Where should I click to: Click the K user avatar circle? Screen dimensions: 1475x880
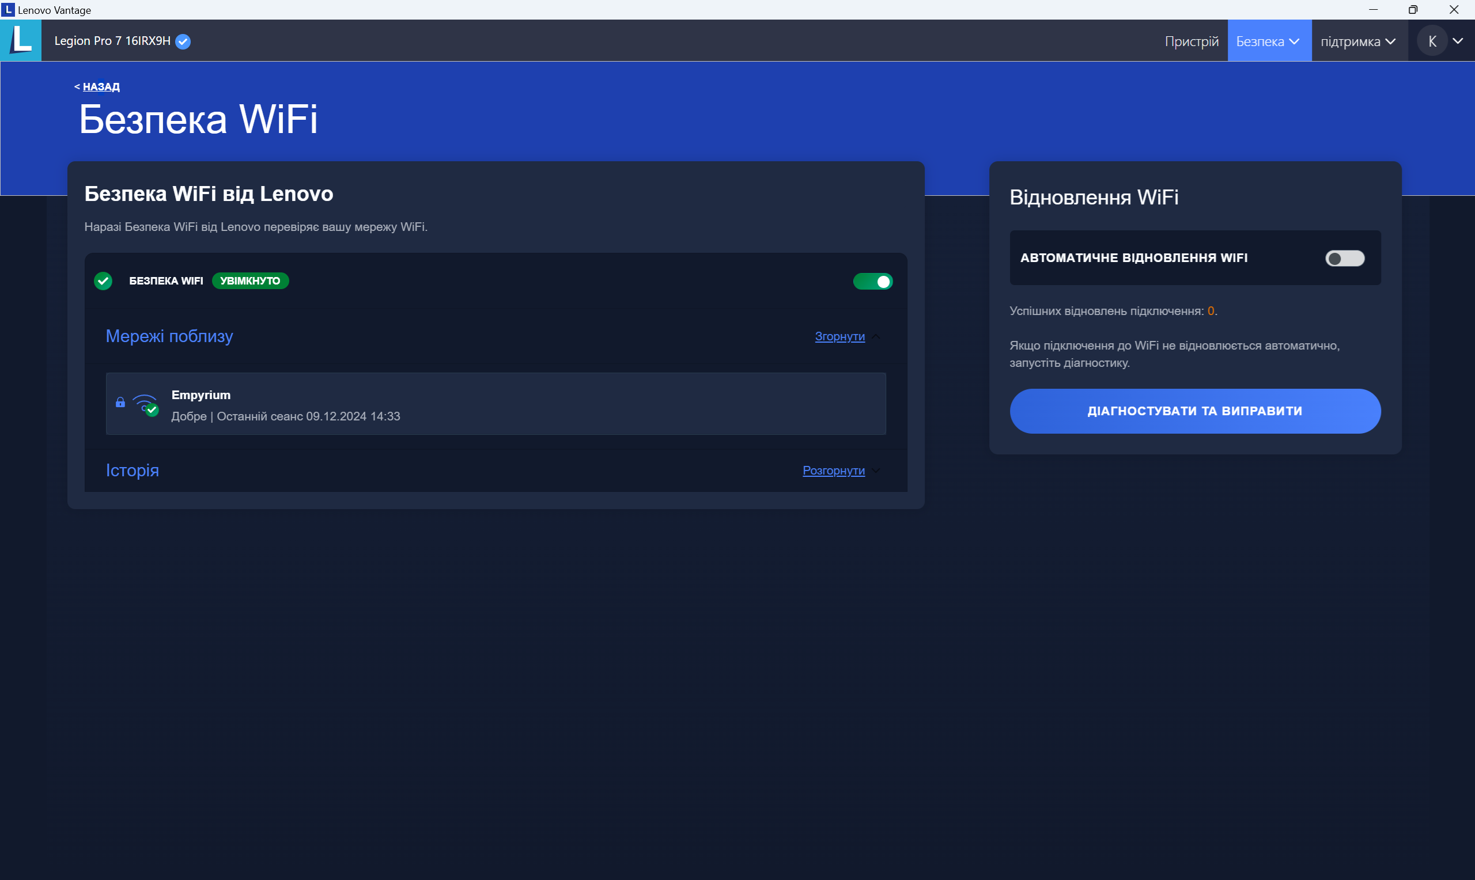pyautogui.click(x=1432, y=41)
